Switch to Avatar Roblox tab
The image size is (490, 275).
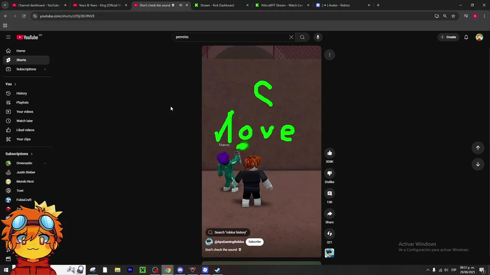tap(343, 5)
